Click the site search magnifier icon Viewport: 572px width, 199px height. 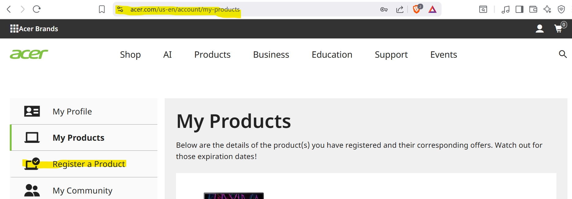pos(563,54)
